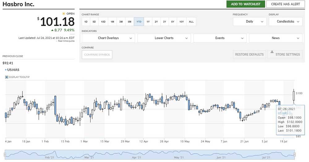
Task: Click the tall blue candlestick in early February
Action: [x=55, y=105]
